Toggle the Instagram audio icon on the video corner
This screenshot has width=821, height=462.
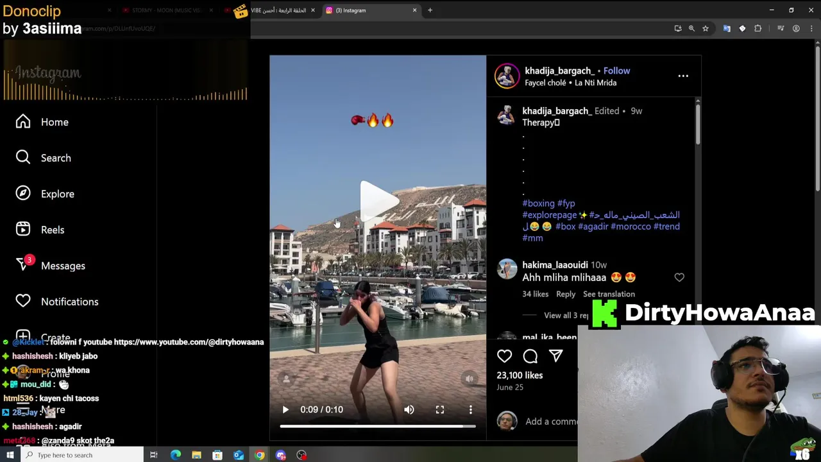point(469,379)
